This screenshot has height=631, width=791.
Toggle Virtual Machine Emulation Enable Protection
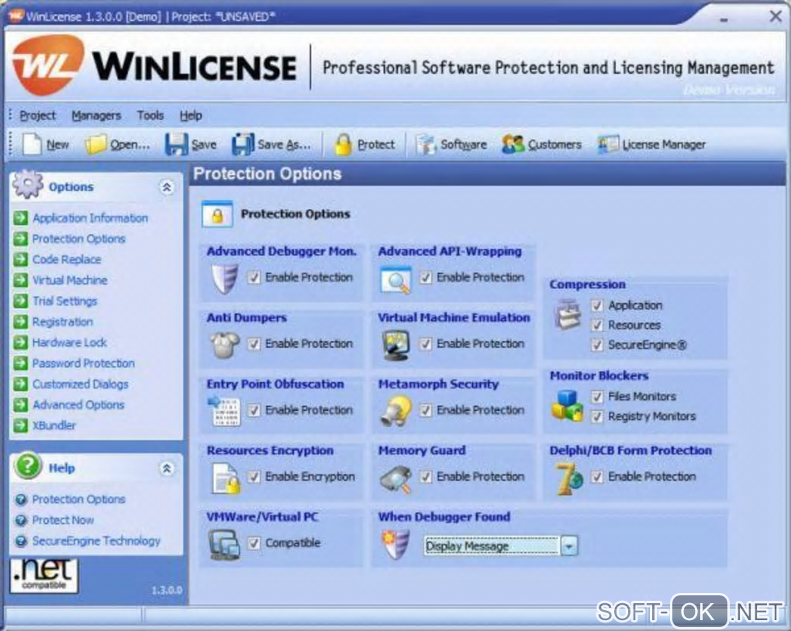pyautogui.click(x=426, y=344)
